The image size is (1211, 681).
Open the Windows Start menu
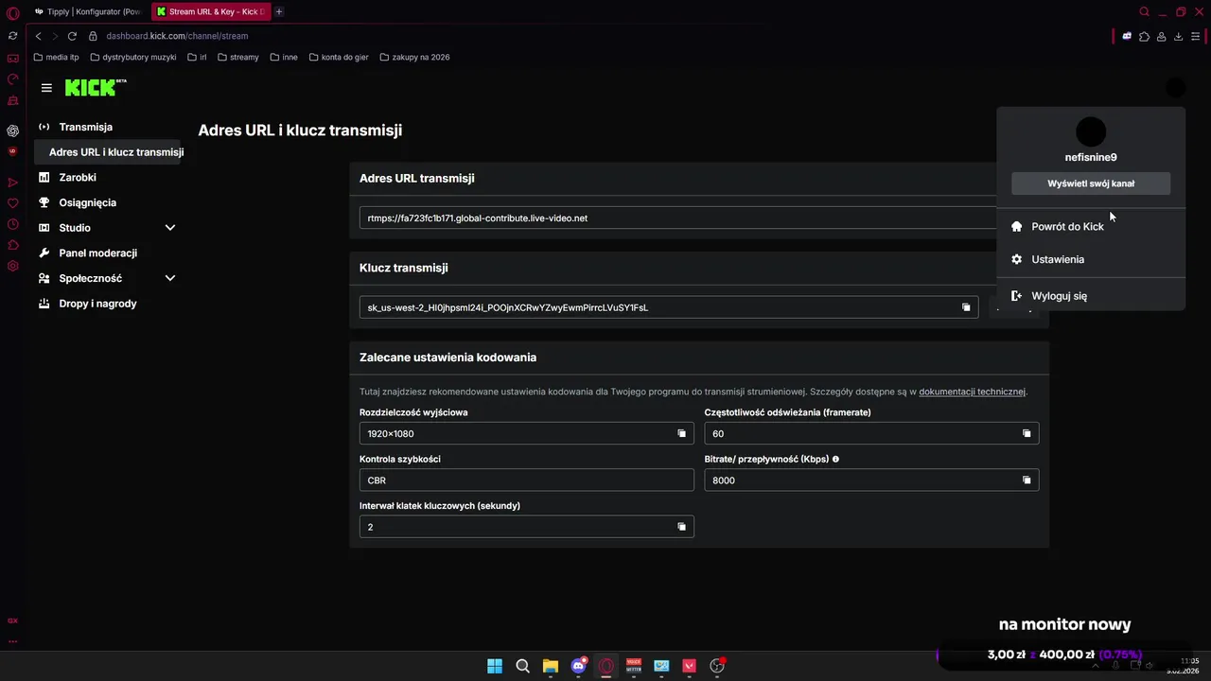point(495,666)
